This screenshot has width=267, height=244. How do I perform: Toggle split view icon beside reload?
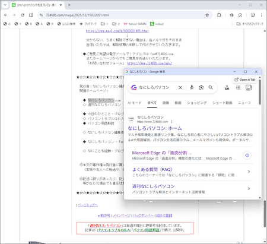pos(31,15)
